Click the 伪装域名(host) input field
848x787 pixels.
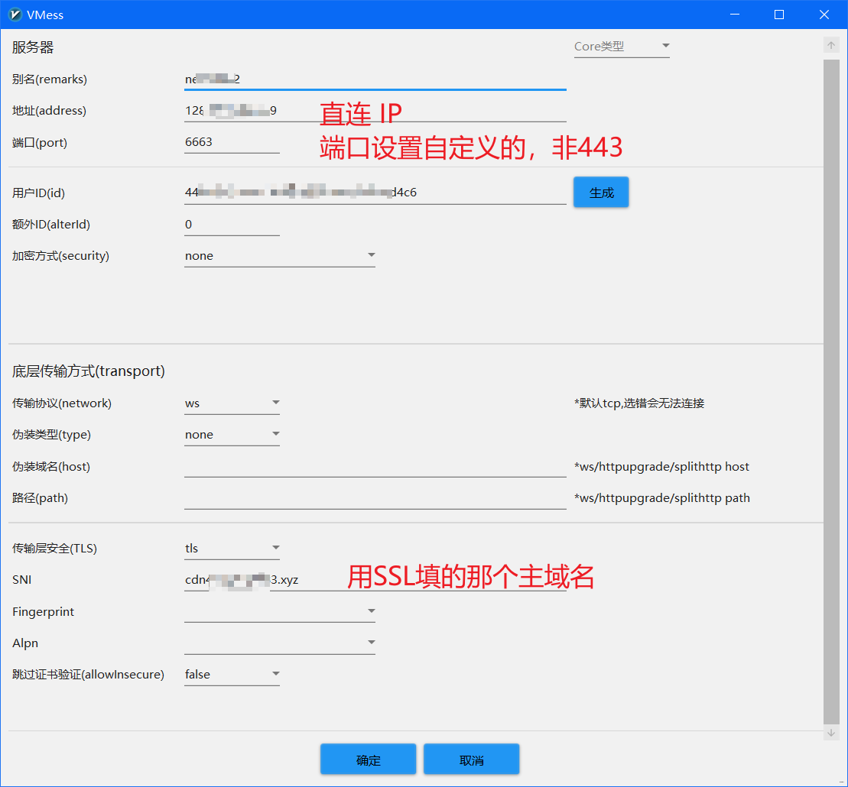coord(375,467)
